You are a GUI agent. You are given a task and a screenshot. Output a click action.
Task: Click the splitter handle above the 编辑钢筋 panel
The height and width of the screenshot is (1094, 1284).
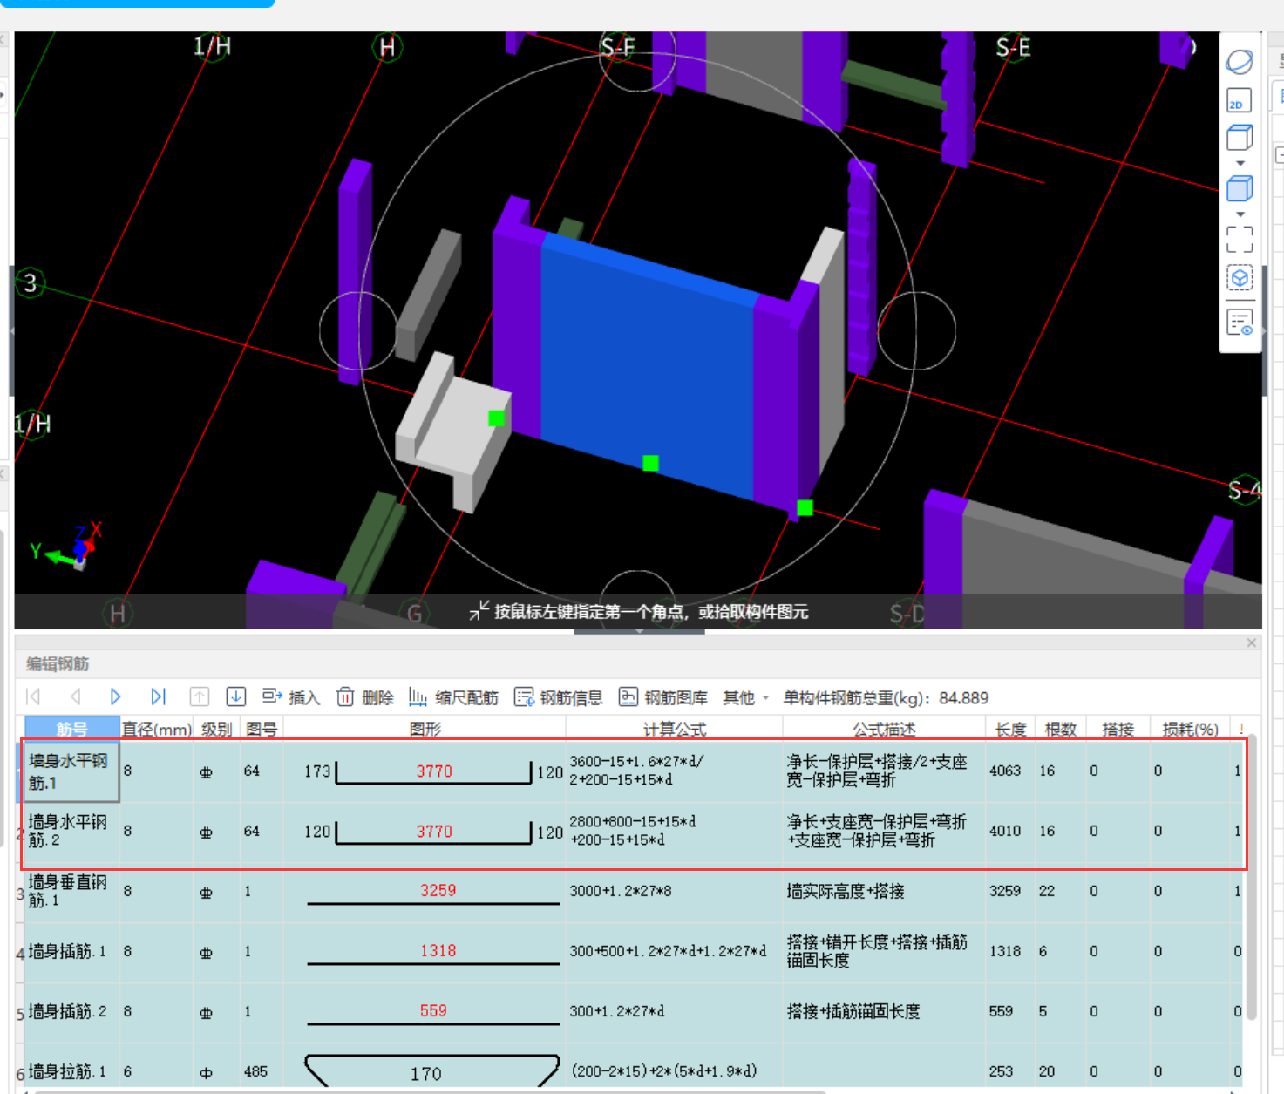click(639, 631)
